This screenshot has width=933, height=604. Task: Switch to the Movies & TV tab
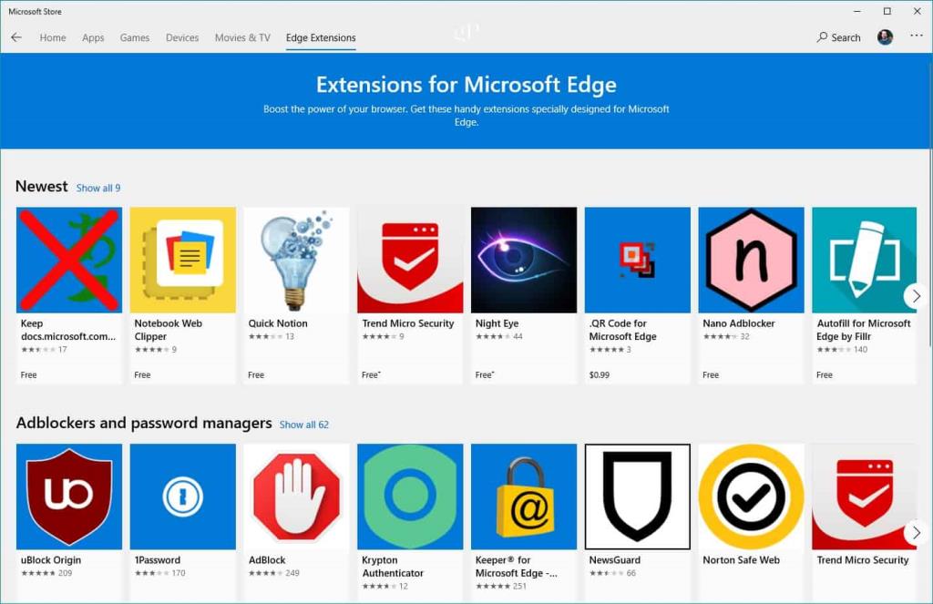(x=242, y=37)
